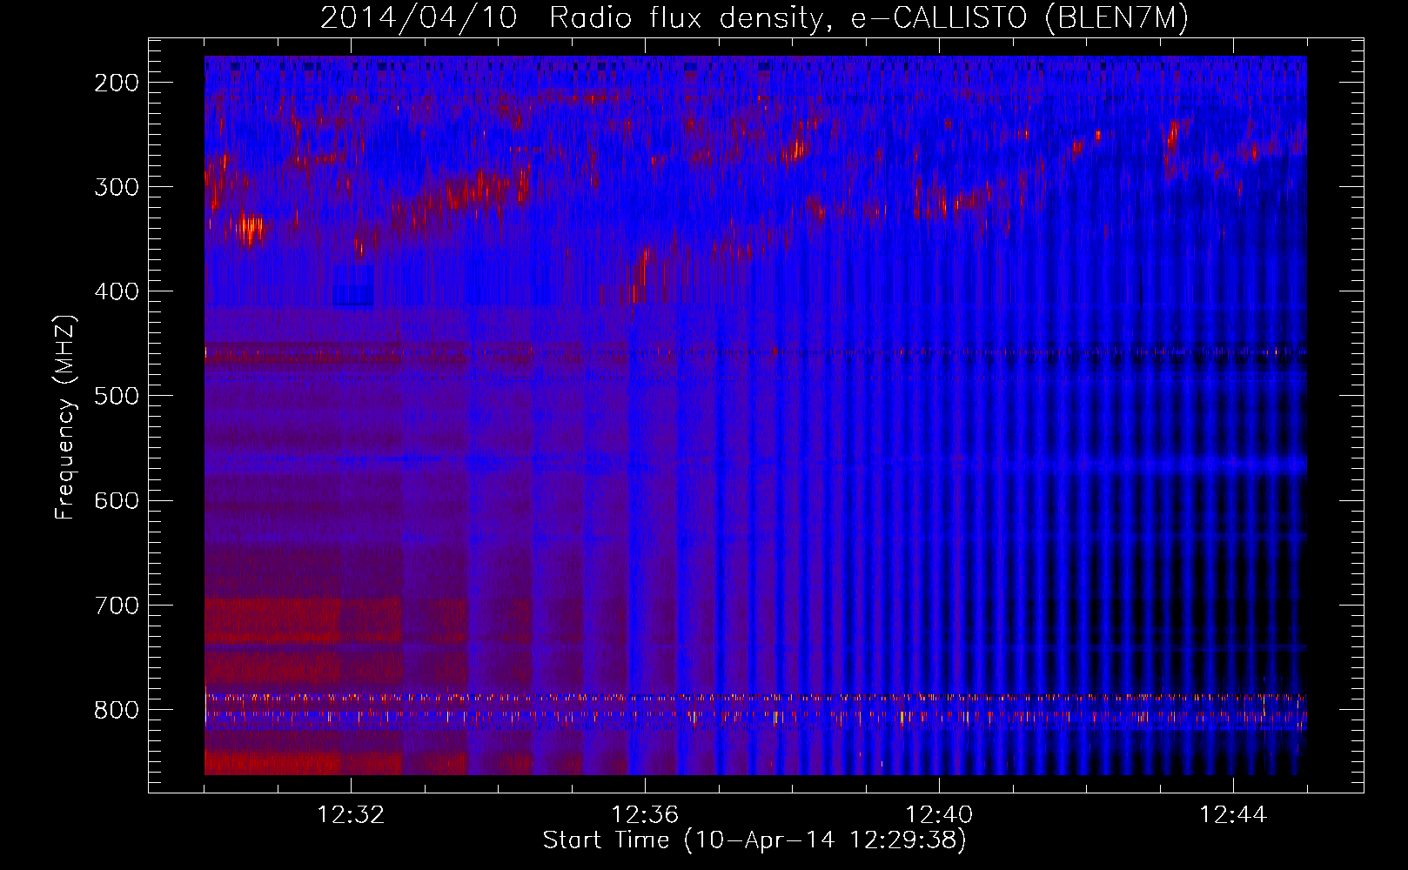Click the 700 frequency tick label
This screenshot has width=1408, height=870.
(117, 606)
